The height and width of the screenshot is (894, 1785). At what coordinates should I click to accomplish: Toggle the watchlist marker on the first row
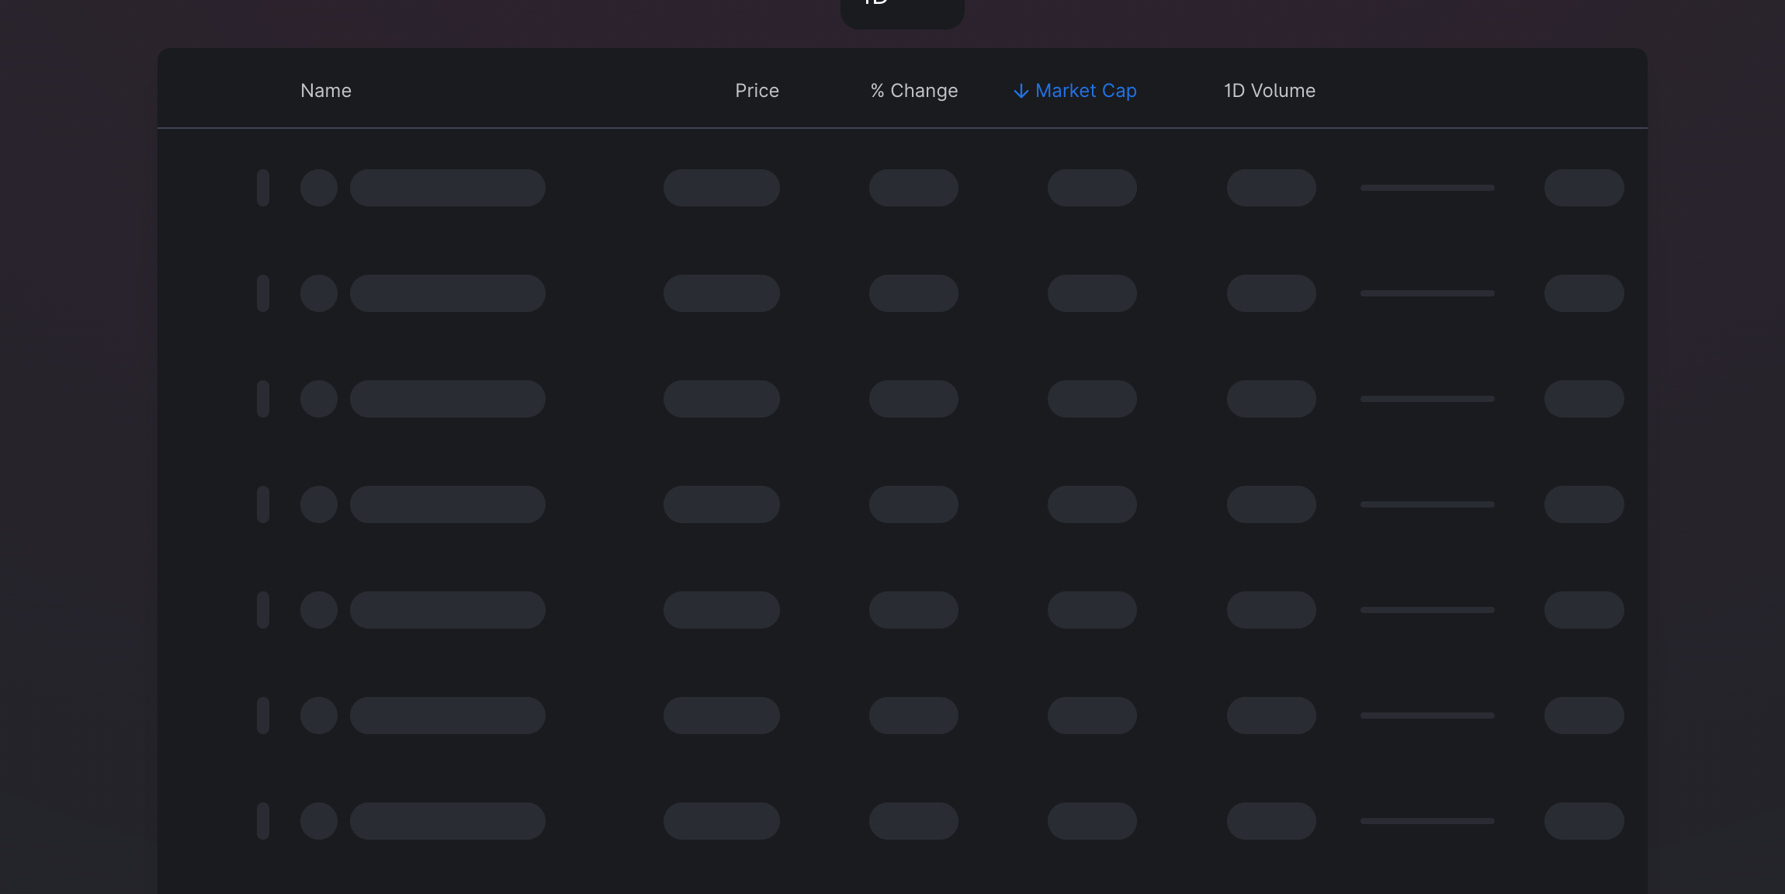tap(262, 187)
